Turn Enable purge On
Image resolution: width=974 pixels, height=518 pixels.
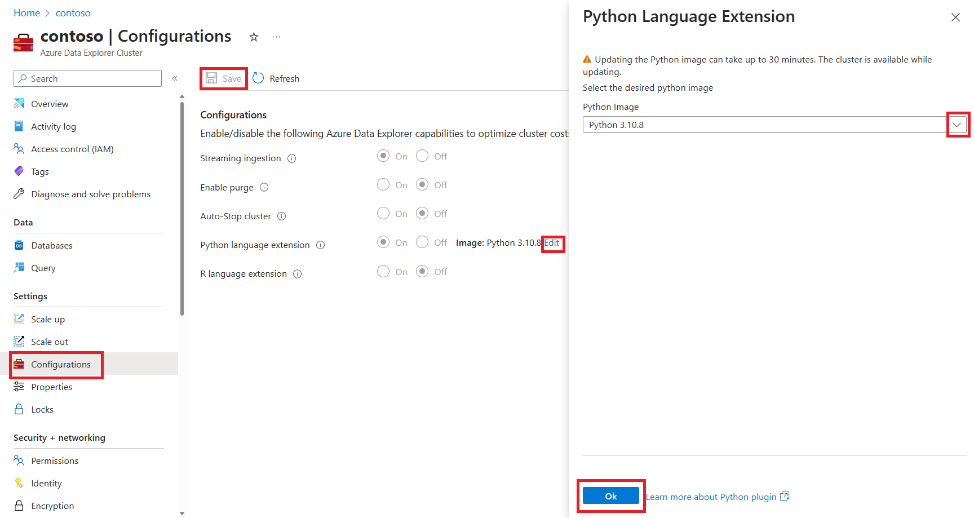pyautogui.click(x=383, y=184)
